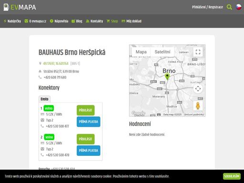Click the Typ 2 plug icon of connector 2

click(42, 149)
